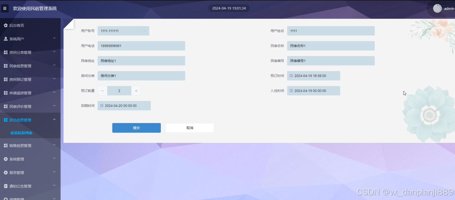Expand the 房间分类管理 menu chevron
The width and height of the screenshot is (455, 200).
pyautogui.click(x=54, y=52)
